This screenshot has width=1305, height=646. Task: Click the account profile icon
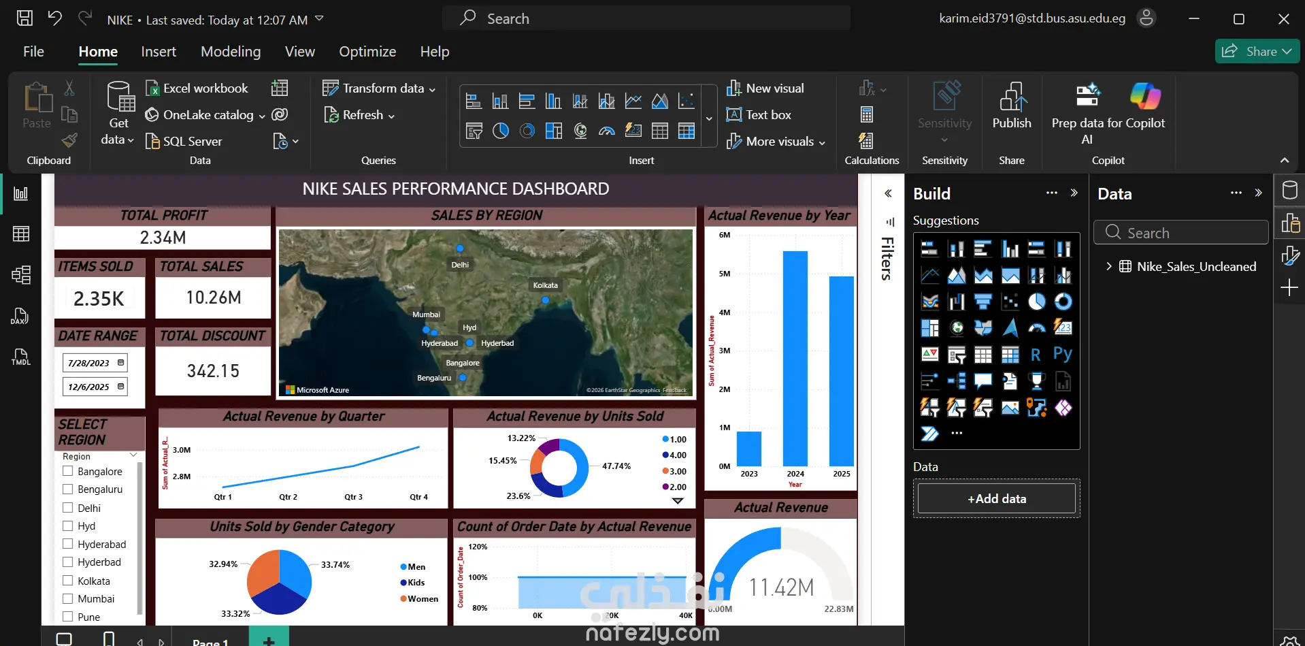pos(1146,18)
